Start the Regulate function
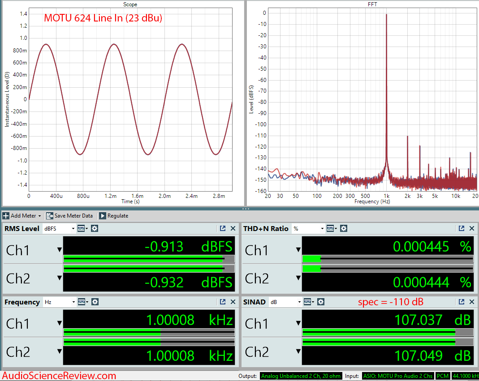The height and width of the screenshot is (381, 479). pyautogui.click(x=114, y=216)
